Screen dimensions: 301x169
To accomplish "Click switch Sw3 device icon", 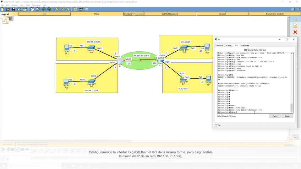I will pyautogui.click(x=184, y=47).
